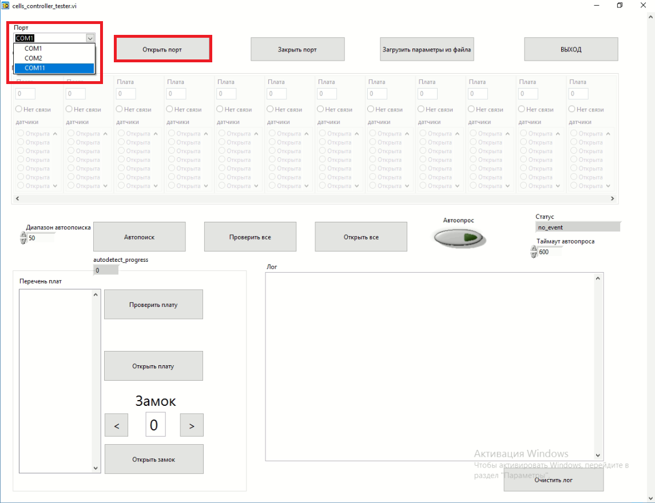Toggle the Автоопрос switch
Screen dimensions: 655x503
[459, 238]
